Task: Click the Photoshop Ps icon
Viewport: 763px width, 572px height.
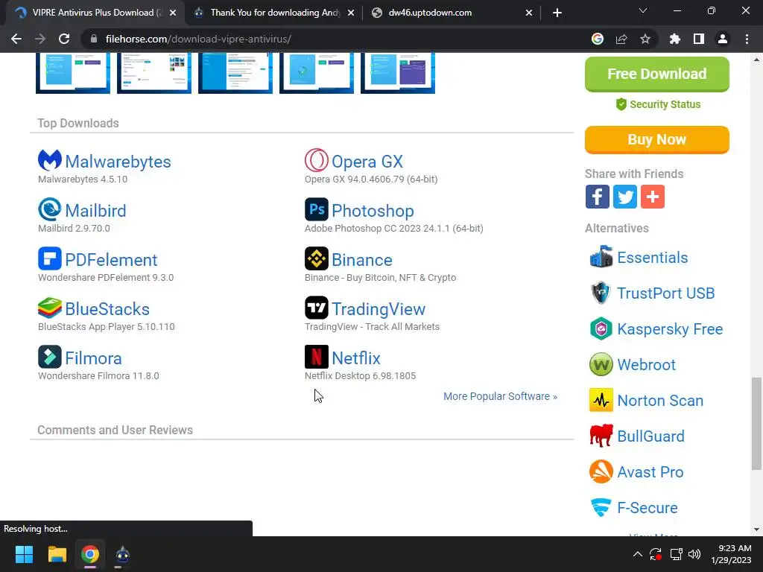Action: click(x=316, y=209)
